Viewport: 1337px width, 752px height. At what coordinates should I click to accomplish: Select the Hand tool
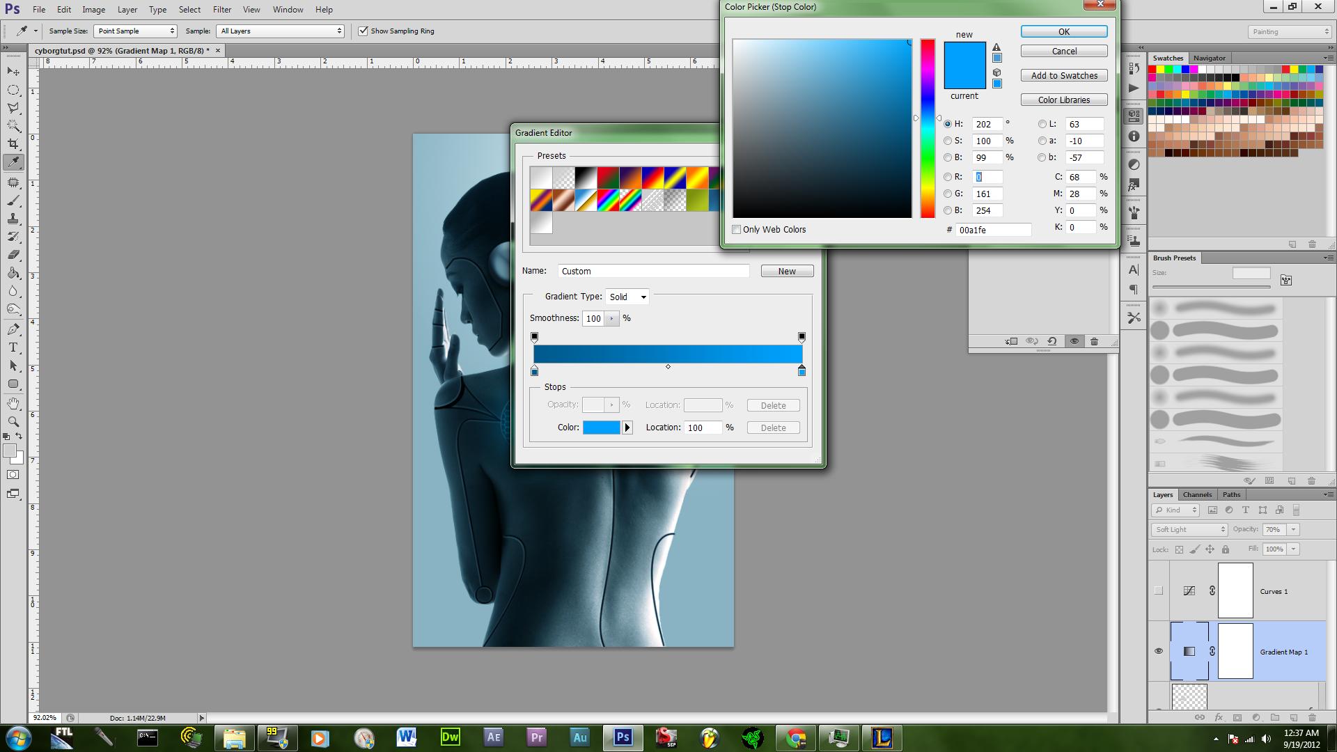[x=13, y=404]
